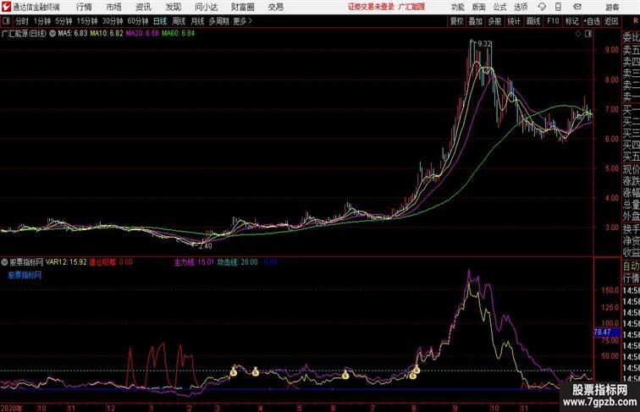
Task: Open the 选项 menu
Action: pyautogui.click(x=521, y=7)
